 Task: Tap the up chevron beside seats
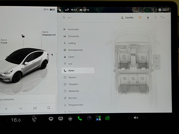coord(157,58)
